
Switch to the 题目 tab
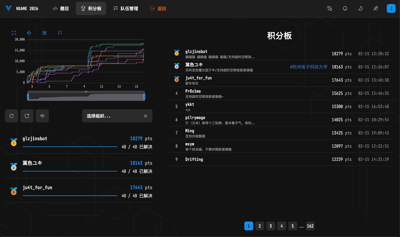coord(61,8)
